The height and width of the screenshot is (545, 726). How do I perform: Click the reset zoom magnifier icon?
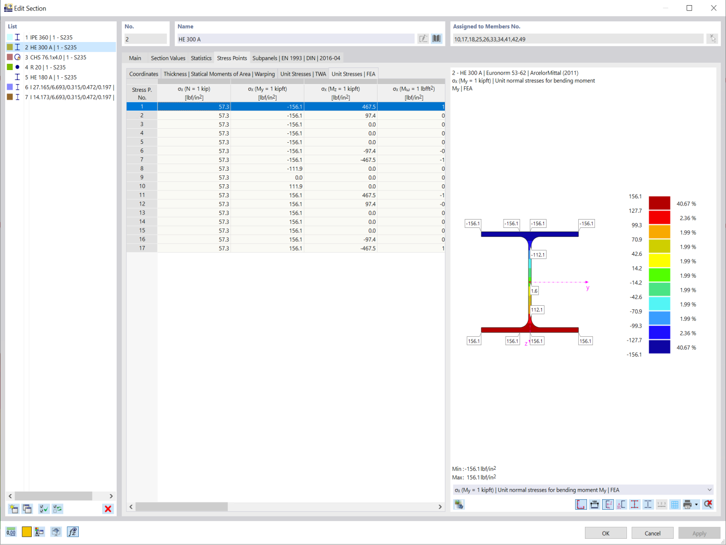[708, 504]
